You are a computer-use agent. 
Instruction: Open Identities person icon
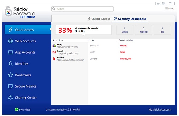pos(11,64)
